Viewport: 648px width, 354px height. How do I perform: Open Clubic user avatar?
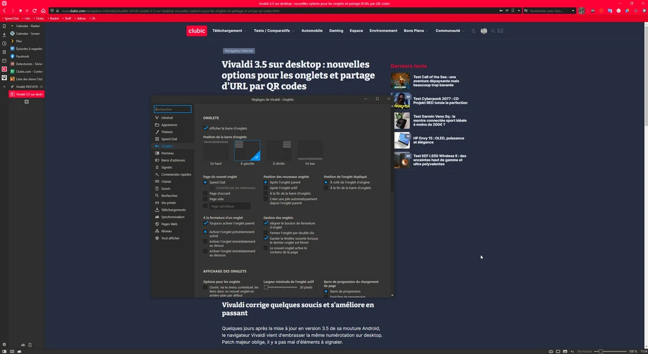click(x=484, y=31)
